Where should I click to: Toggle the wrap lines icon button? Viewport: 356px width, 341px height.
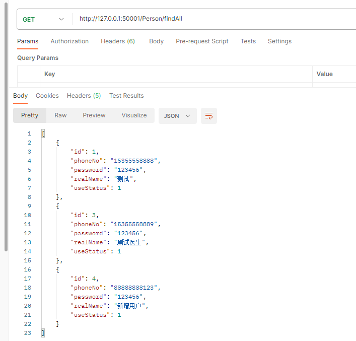pyautogui.click(x=208, y=116)
